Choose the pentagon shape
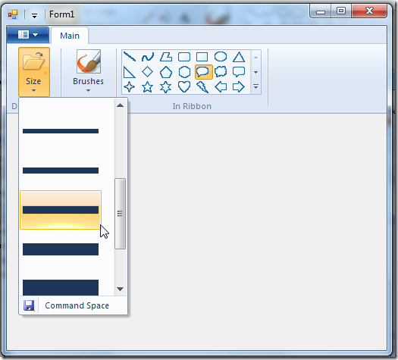This screenshot has width=398, height=360. (x=166, y=72)
